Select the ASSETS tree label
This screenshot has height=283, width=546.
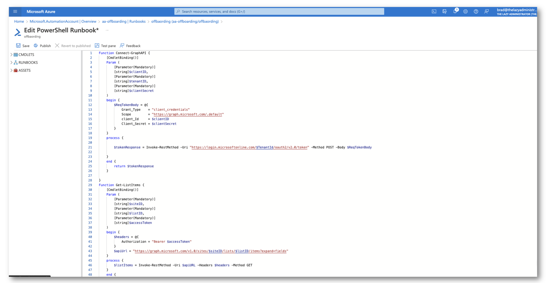tap(25, 70)
